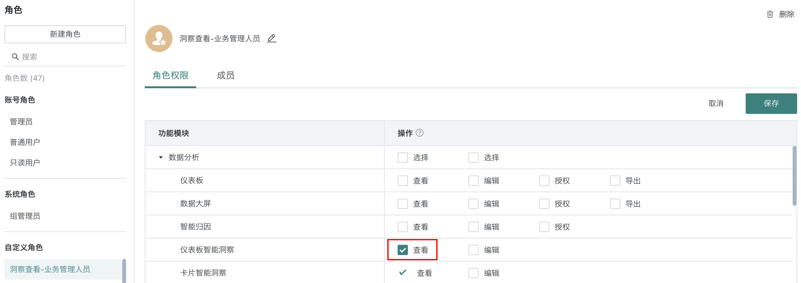Viewport: 801px width, 283px height.
Task: Click the search magnifier icon
Action: (15, 57)
